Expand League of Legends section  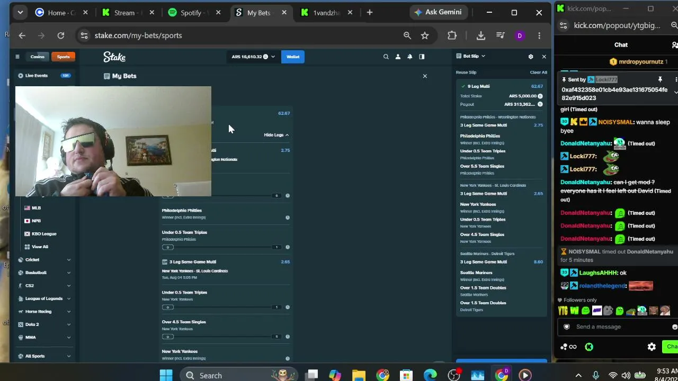(x=44, y=298)
